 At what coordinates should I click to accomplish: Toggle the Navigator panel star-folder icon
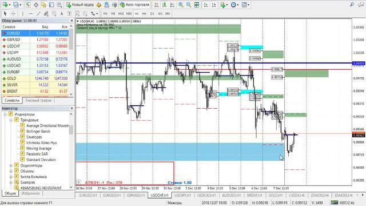(43, 5)
